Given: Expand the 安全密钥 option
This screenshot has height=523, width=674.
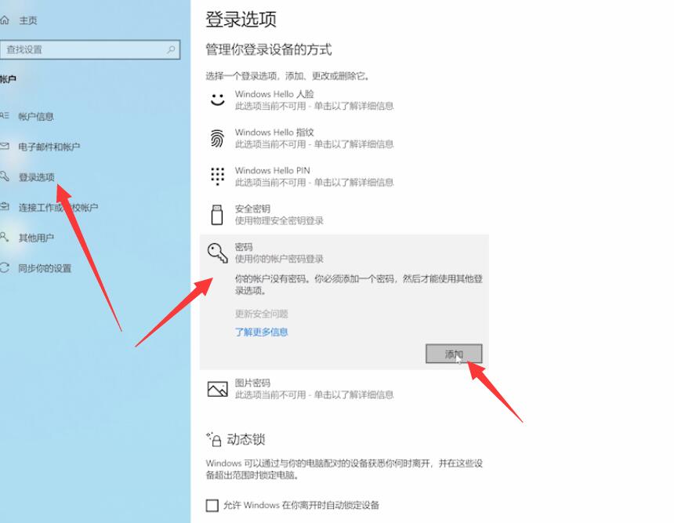Looking at the screenshot, I should [344, 215].
